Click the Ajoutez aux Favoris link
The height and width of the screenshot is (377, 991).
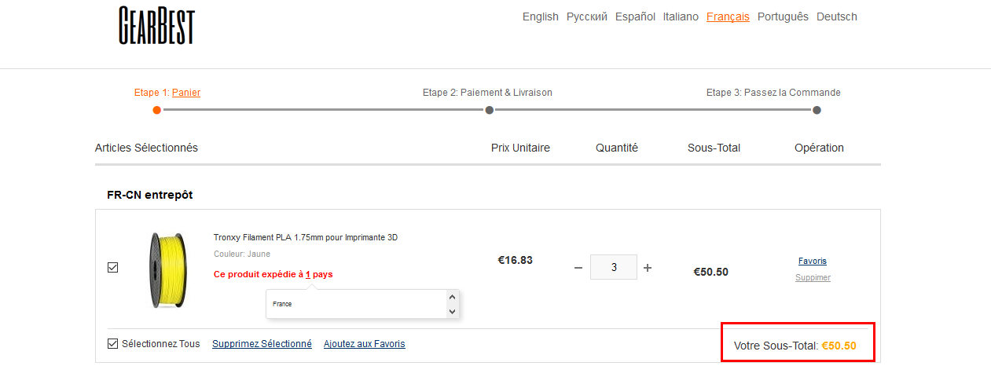(364, 344)
